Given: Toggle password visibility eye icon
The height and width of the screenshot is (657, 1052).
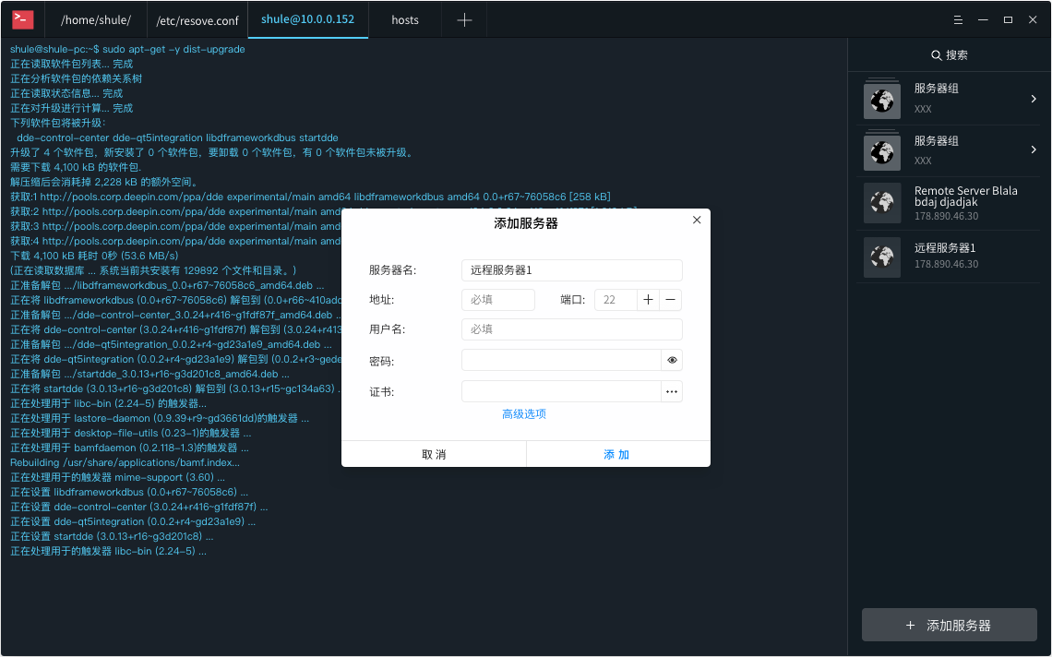Looking at the screenshot, I should (672, 360).
